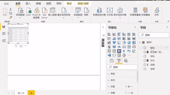Select the Scatter chart visual

pos(119,43)
